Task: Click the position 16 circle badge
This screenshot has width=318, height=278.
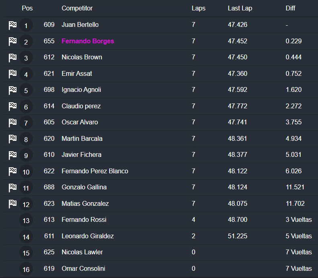Action: click(26, 269)
